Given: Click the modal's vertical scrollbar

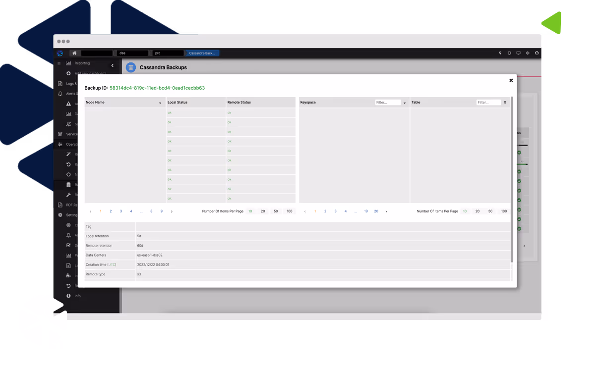Looking at the screenshot, I should tap(512, 178).
